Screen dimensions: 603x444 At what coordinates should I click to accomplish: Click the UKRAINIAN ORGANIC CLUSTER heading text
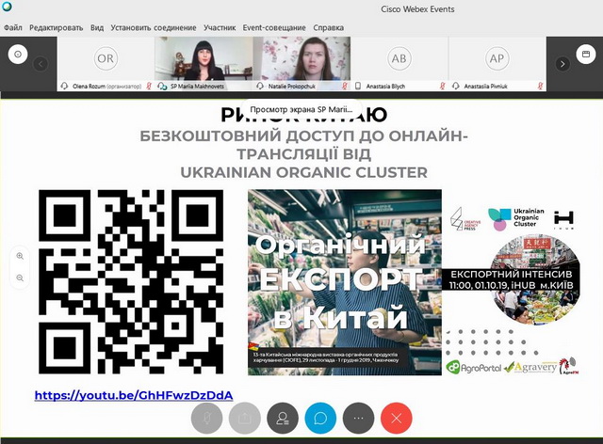tap(303, 172)
